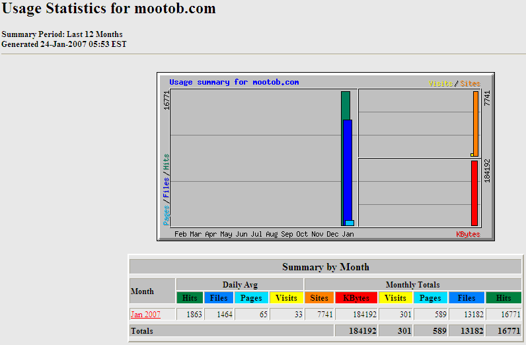Screen dimensions: 526x345
Task: Click the red KBytes legend text in chart
Action: click(x=468, y=234)
